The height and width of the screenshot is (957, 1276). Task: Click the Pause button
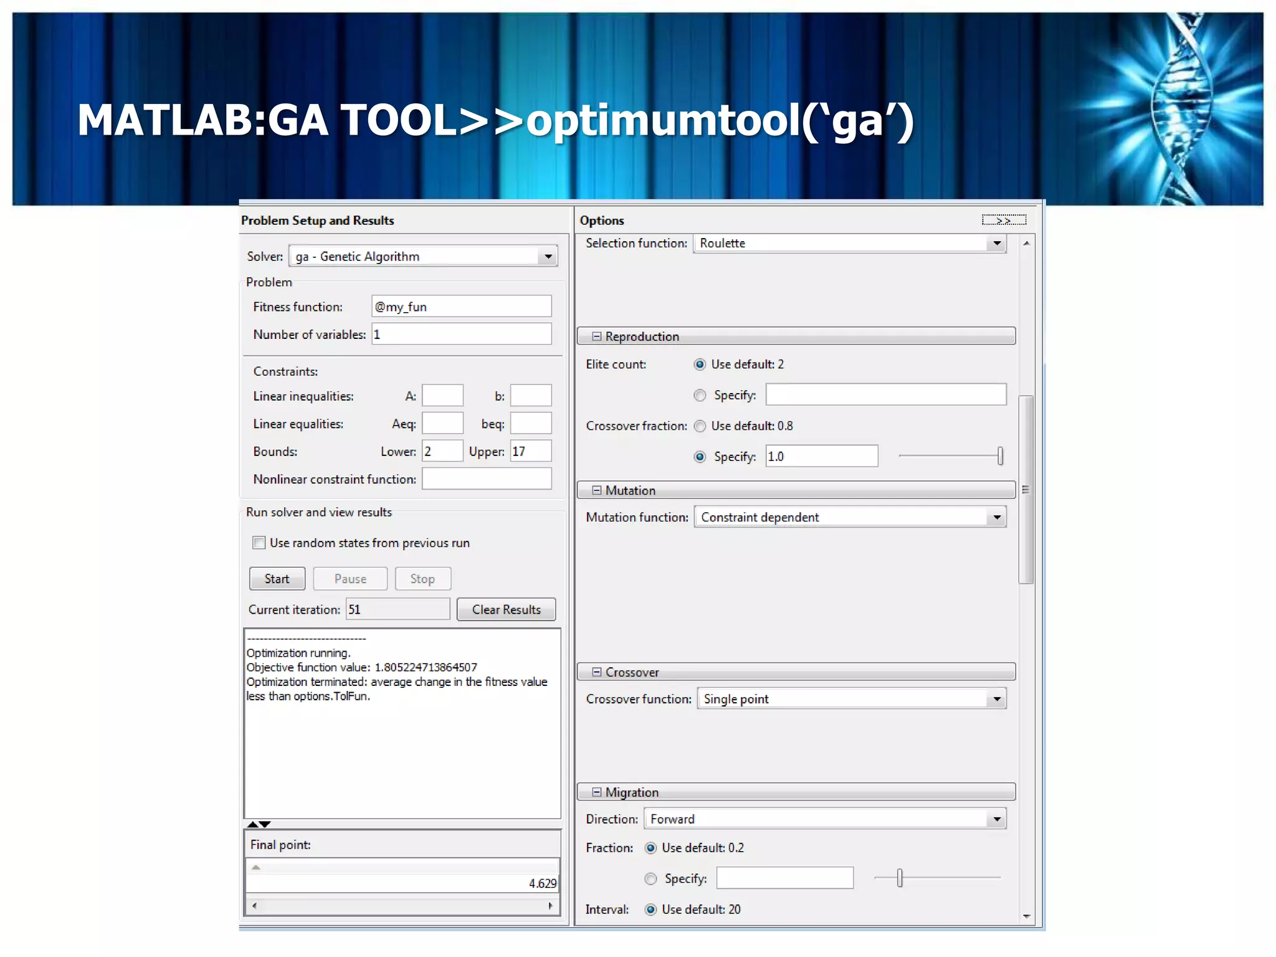tap(350, 579)
